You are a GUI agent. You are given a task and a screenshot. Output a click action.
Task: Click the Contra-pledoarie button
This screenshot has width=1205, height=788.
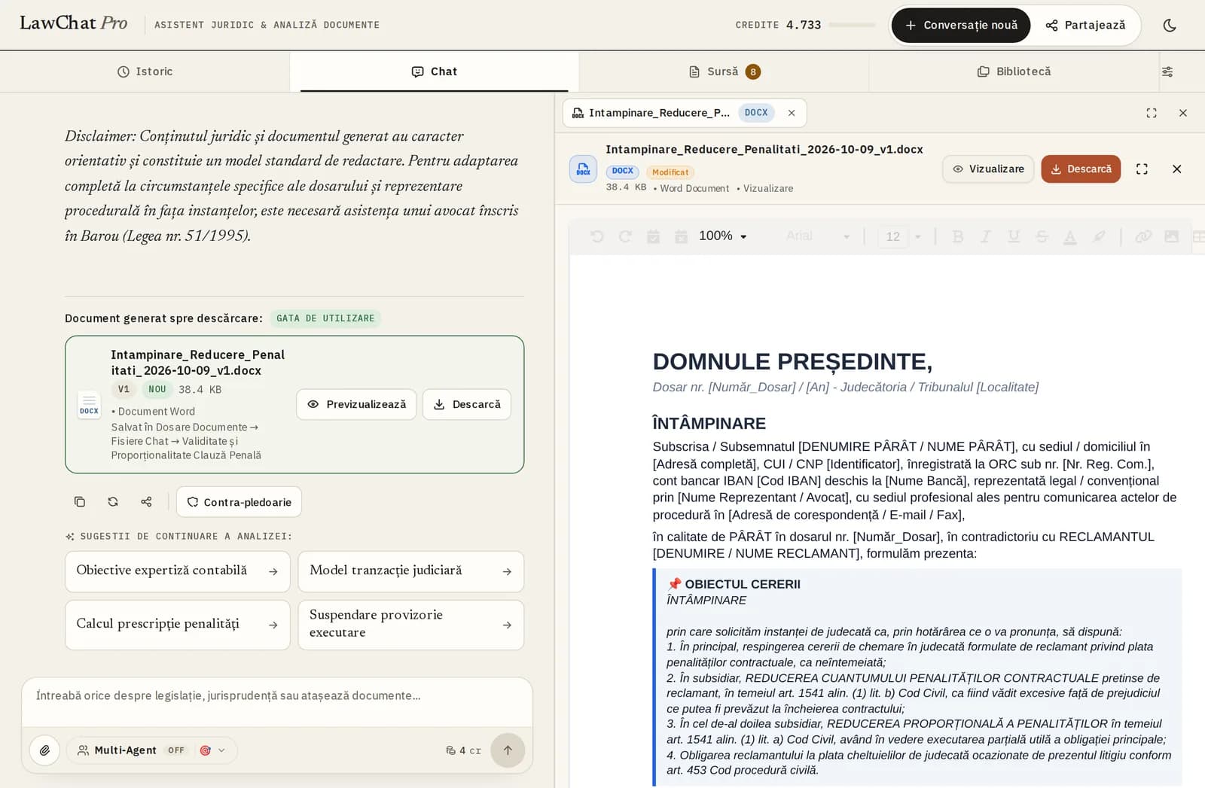click(x=239, y=502)
